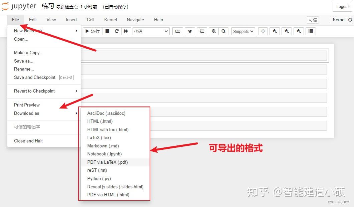Open the Snippets dropdown
Viewport: 354px width, 207px height.
click(x=243, y=31)
